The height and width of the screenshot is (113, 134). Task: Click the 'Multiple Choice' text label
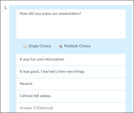pyautogui.click(x=77, y=46)
